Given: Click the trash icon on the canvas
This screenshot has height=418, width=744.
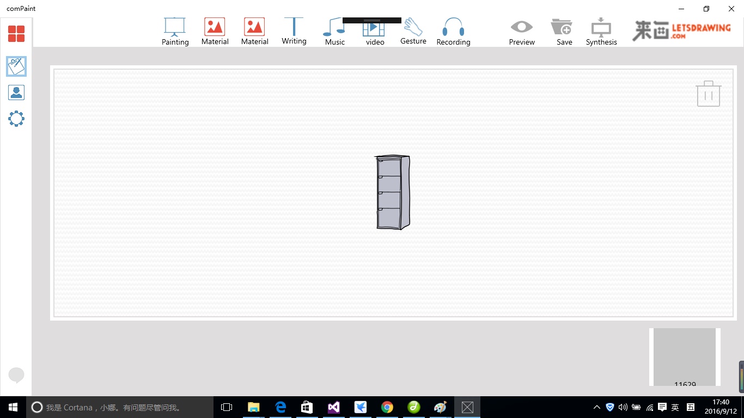Looking at the screenshot, I should tap(708, 94).
